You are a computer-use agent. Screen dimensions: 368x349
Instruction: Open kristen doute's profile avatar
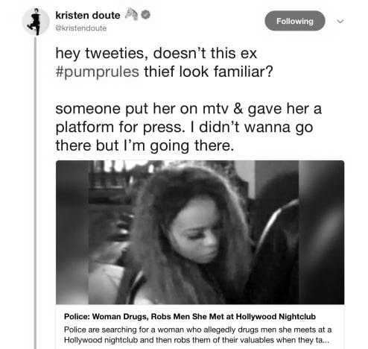pyautogui.click(x=36, y=22)
